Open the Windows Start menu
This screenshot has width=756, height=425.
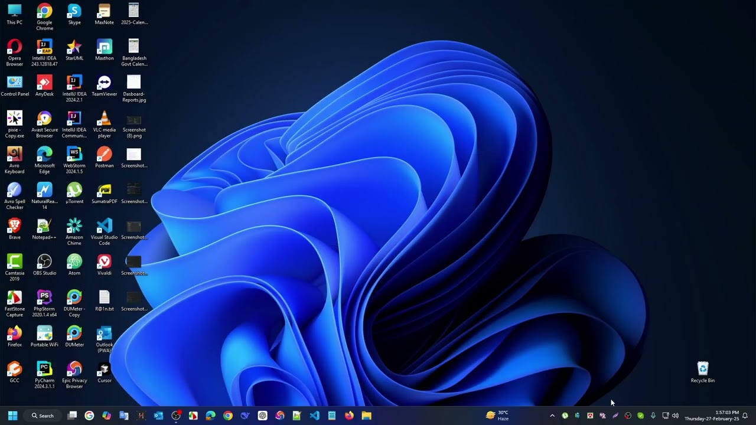click(12, 416)
